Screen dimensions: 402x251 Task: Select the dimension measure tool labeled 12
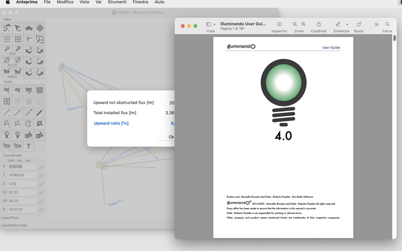point(29,112)
